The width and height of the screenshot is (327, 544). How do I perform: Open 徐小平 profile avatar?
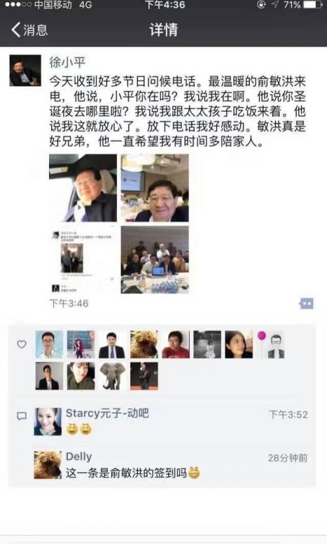point(25,71)
